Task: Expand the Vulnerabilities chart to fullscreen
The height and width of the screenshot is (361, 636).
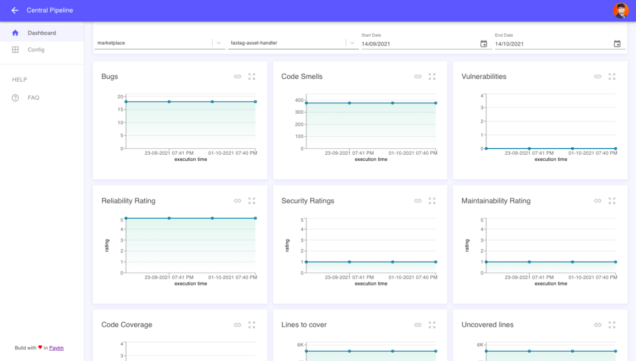Action: click(x=612, y=77)
